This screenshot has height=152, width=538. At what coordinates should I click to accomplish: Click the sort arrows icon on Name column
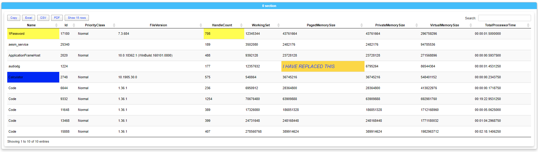[56, 25]
